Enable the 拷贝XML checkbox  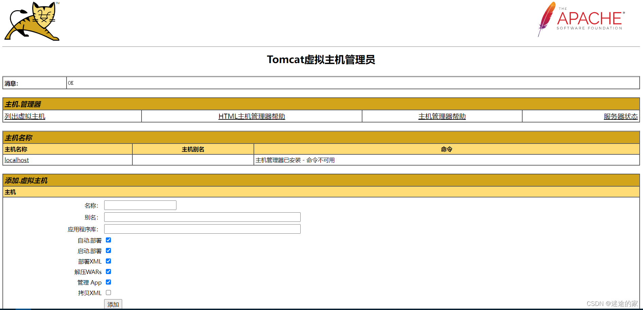coord(109,293)
